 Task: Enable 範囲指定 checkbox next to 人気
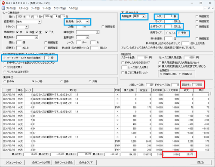(x=197, y=16)
